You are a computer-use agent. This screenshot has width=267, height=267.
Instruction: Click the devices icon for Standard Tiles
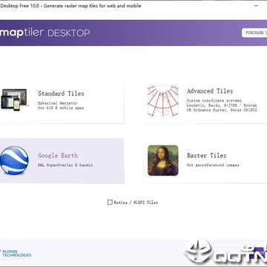click(x=14, y=100)
